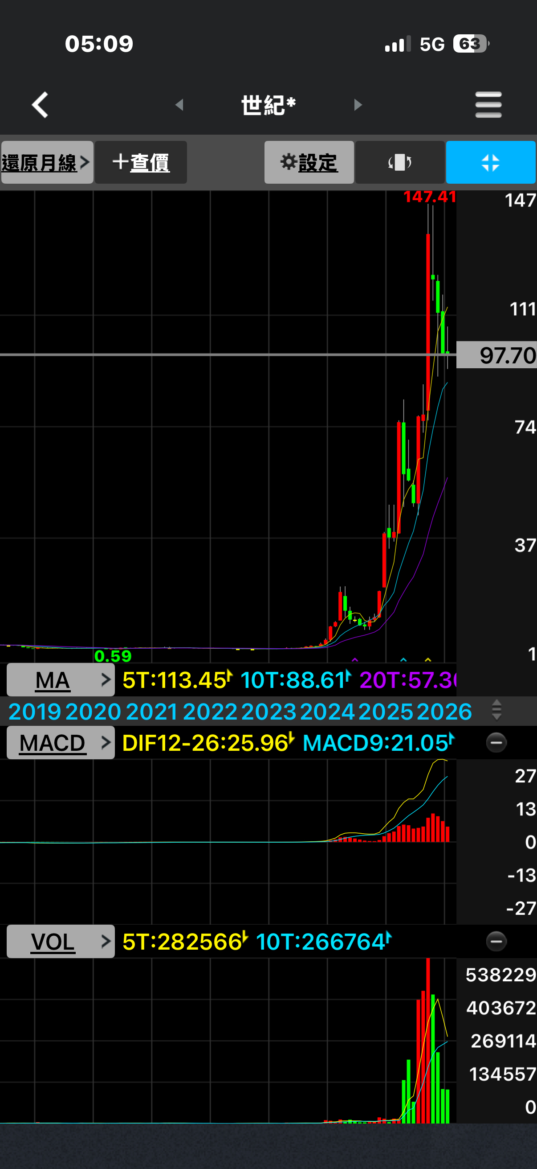Tap the 111 price axis label
Image resolution: width=537 pixels, height=1169 pixels.
523,309
